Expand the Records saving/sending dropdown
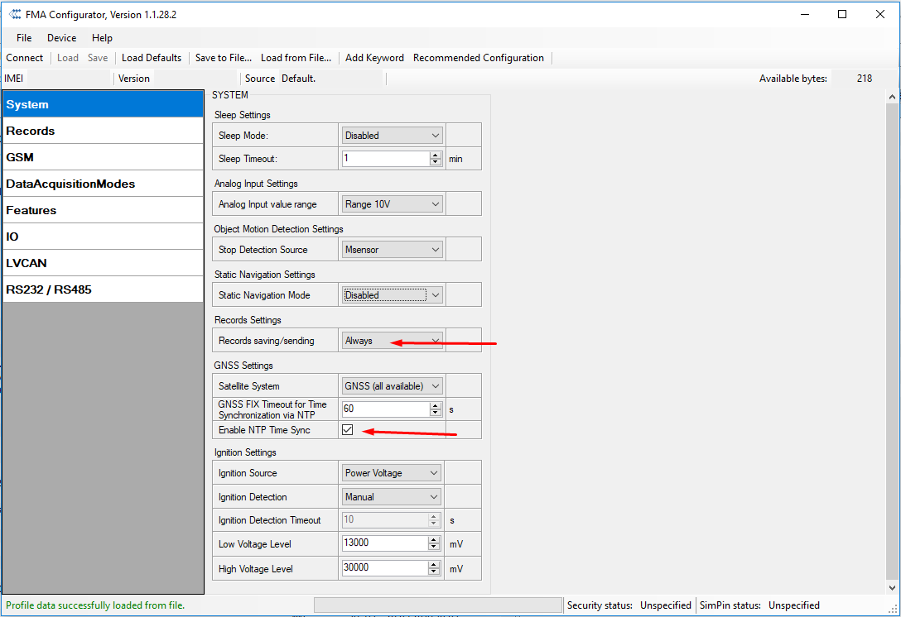 [393, 341]
